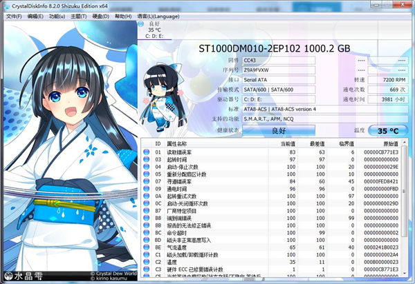
Task: Click the status icon for attribute C3
Action: pos(147,270)
